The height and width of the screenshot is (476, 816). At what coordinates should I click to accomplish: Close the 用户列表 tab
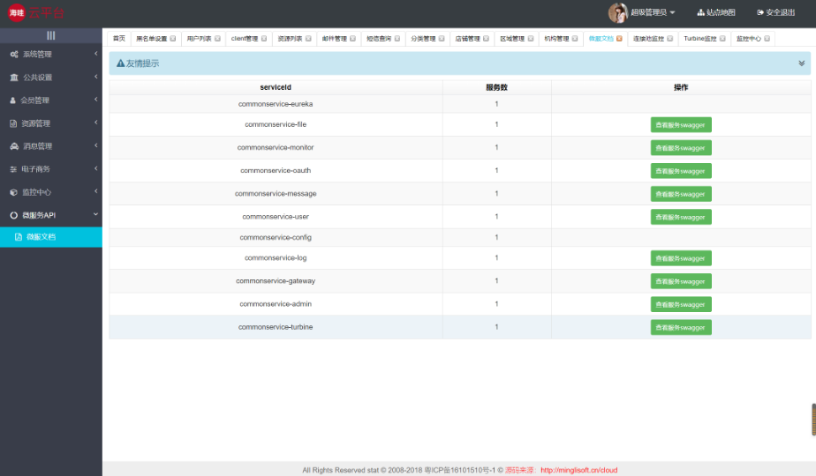pyautogui.click(x=217, y=39)
